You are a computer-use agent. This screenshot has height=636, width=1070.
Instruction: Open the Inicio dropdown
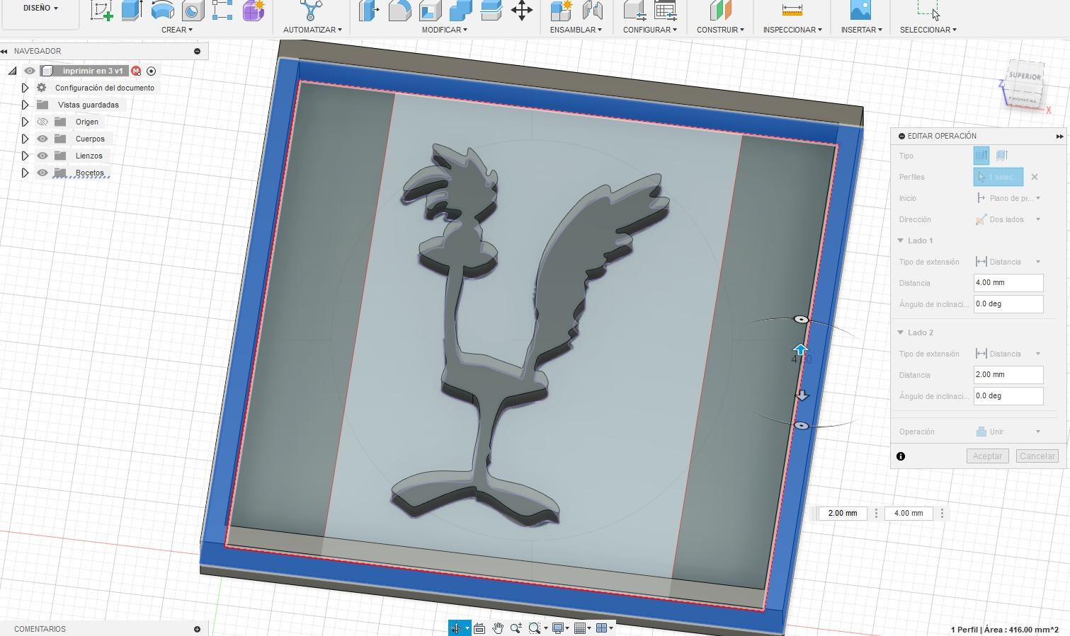click(x=1008, y=198)
